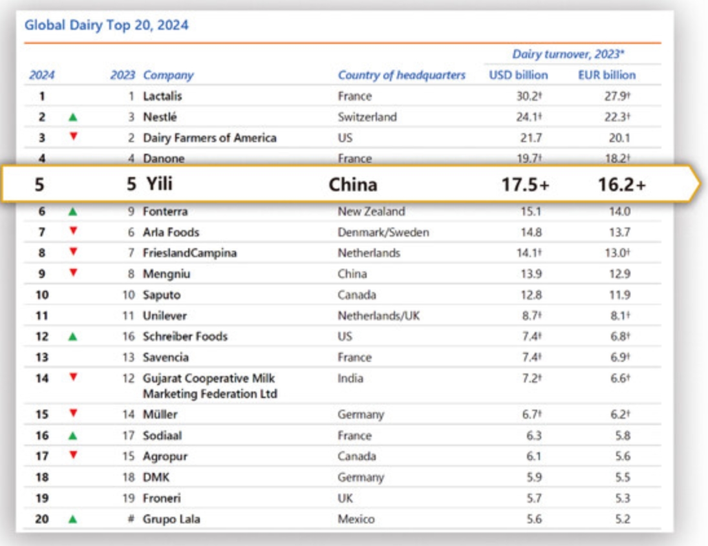Screen dimensions: 708x546
Task: Click the 'Dairy turnover, 2023*' header
Action: coord(568,54)
